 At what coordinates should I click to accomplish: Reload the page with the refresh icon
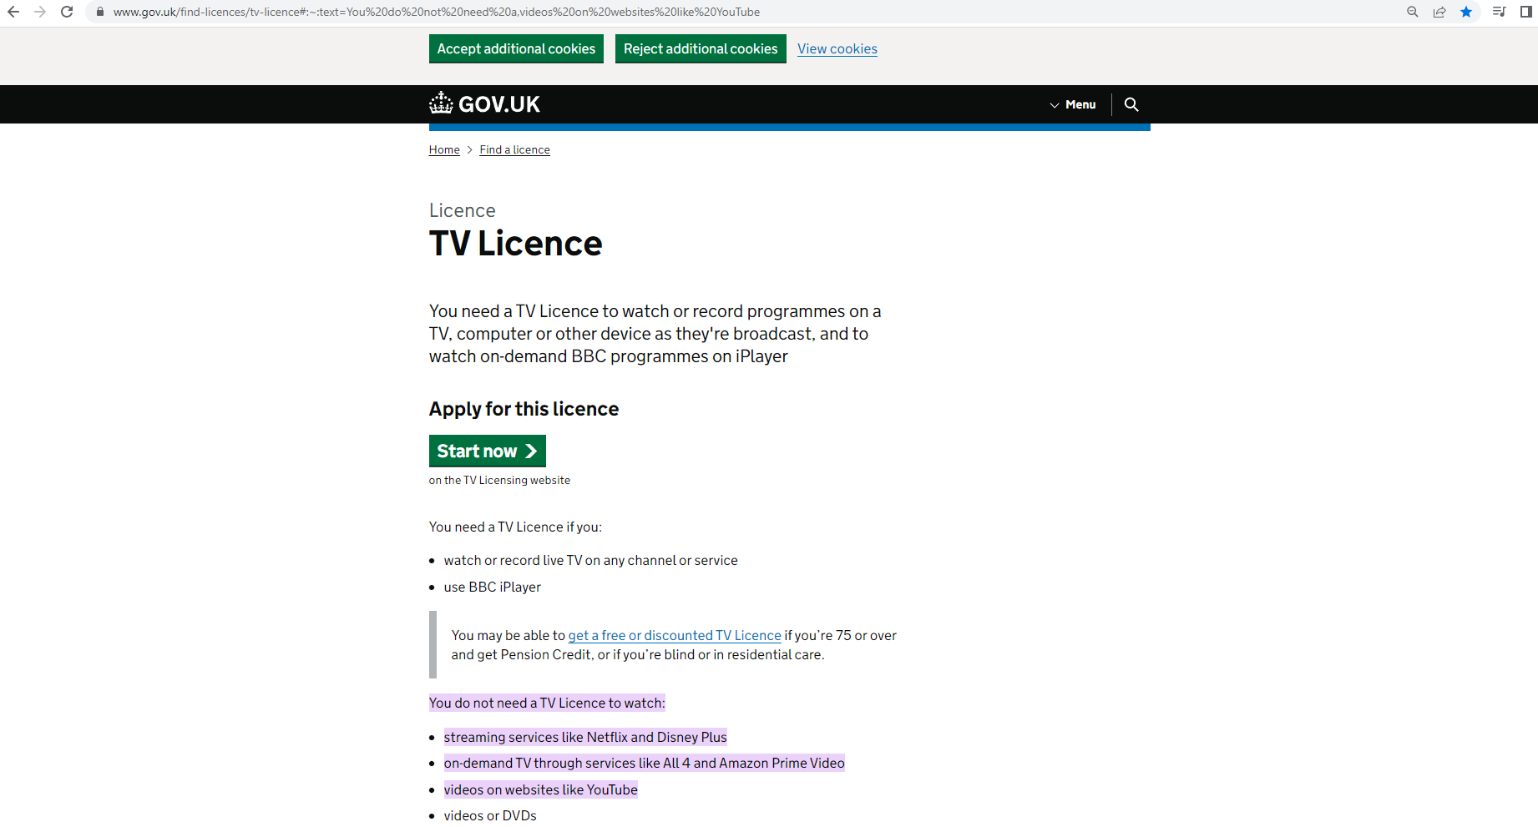(x=67, y=12)
